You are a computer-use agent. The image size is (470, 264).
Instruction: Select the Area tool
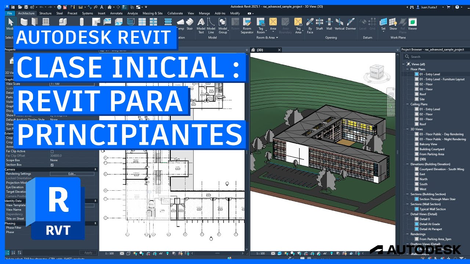click(273, 24)
